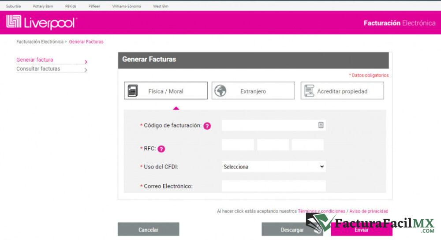
Task: Open Generar factura in sidebar
Action: point(34,60)
